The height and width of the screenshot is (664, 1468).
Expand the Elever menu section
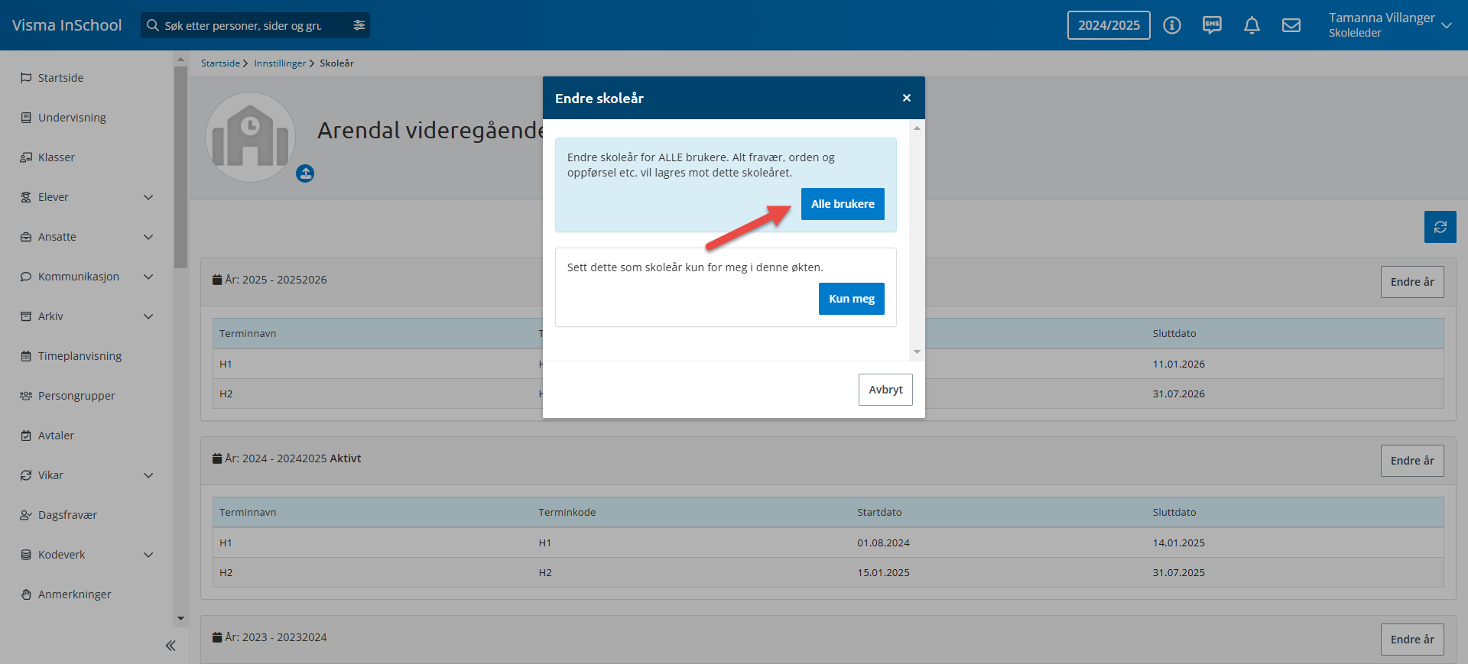click(148, 197)
